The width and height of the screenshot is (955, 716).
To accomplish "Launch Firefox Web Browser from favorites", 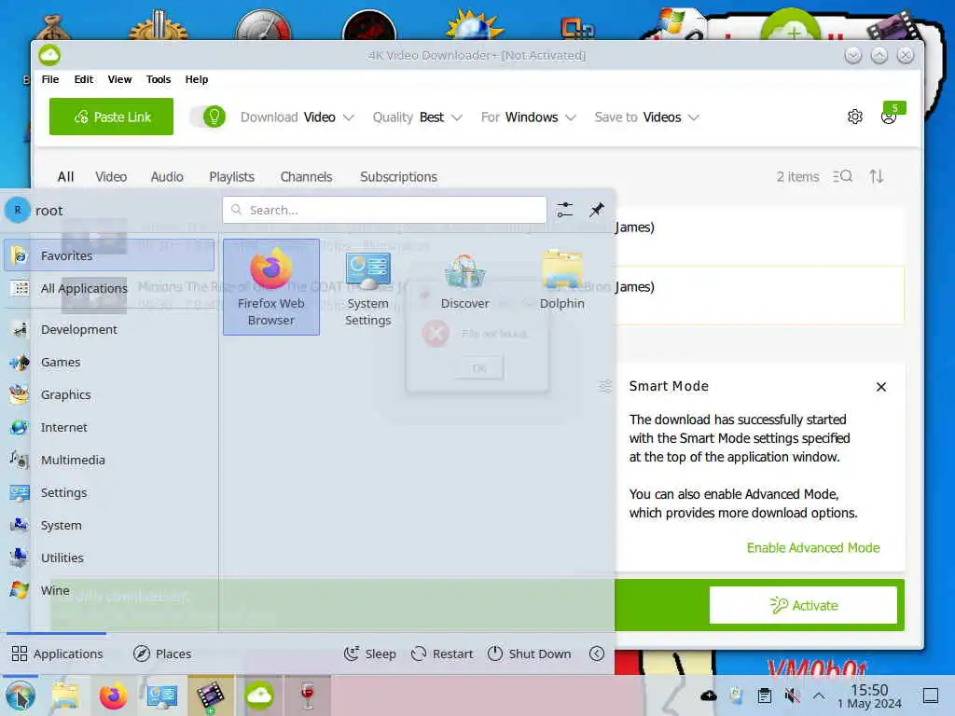I will point(271,287).
